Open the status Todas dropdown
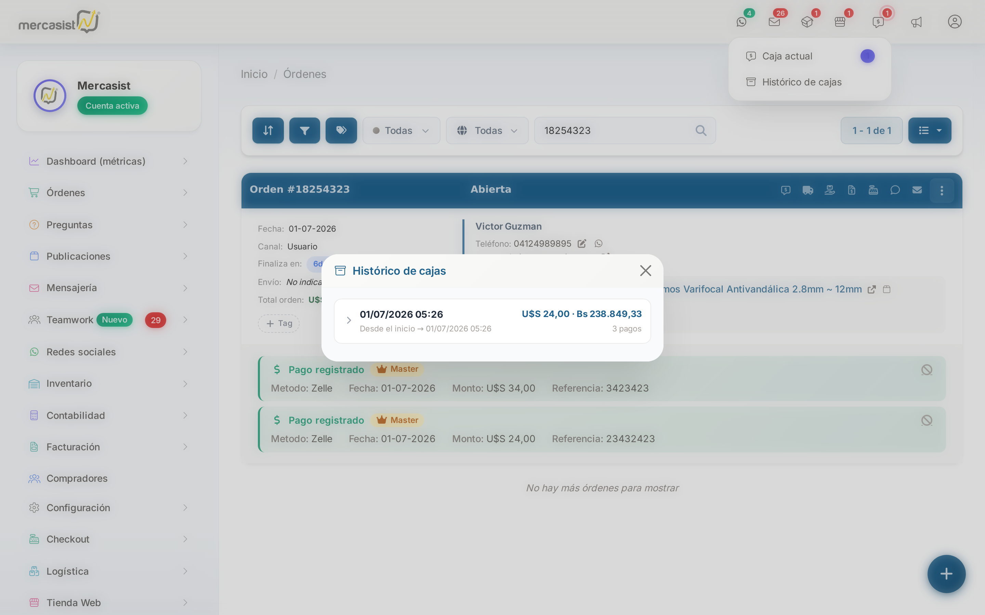This screenshot has width=985, height=615. click(x=401, y=131)
